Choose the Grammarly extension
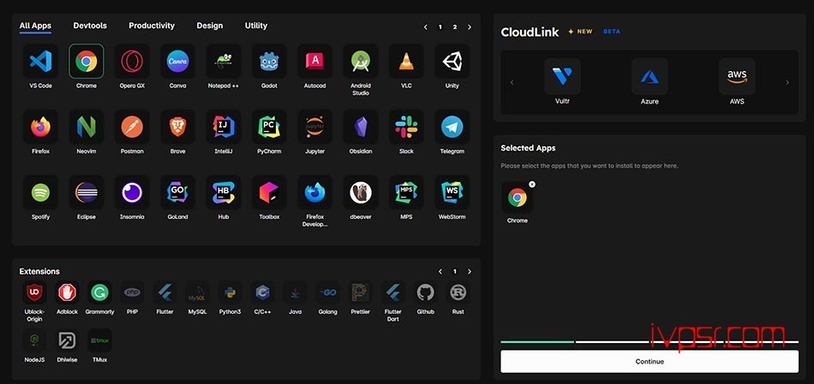 (99, 292)
